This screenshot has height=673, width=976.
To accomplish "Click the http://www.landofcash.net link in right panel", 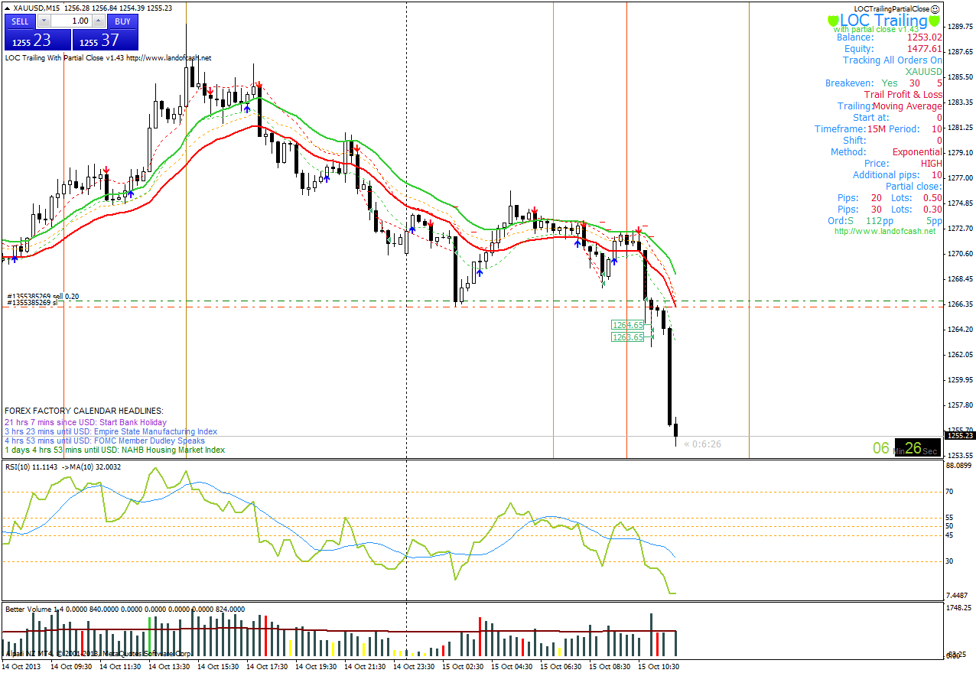I will (x=885, y=231).
